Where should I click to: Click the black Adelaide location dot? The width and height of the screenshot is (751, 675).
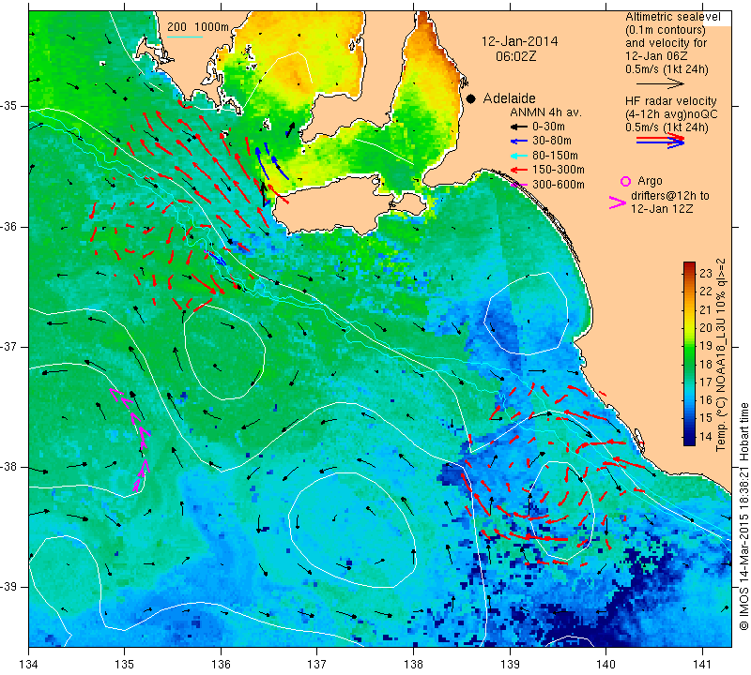(x=471, y=99)
